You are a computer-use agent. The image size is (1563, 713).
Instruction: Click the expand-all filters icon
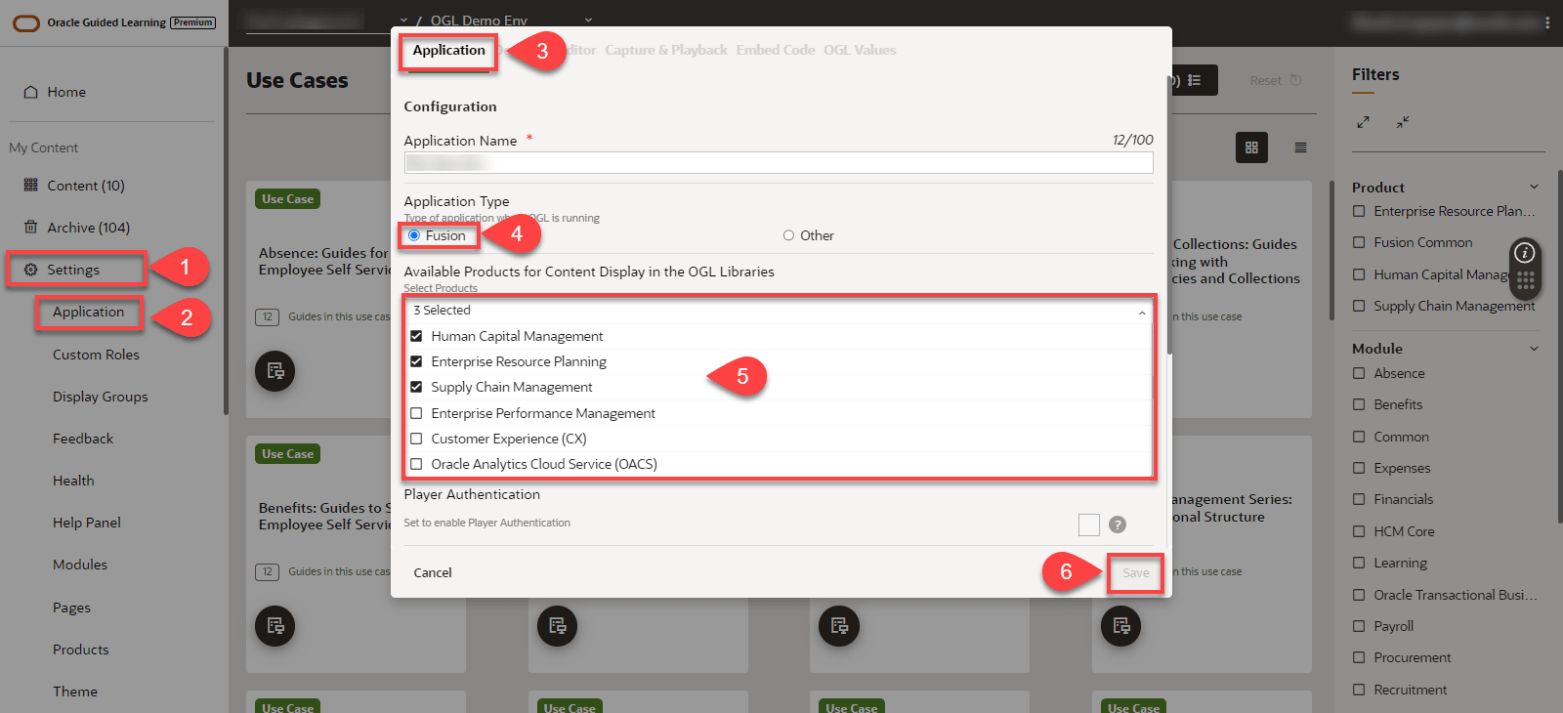tap(1363, 122)
